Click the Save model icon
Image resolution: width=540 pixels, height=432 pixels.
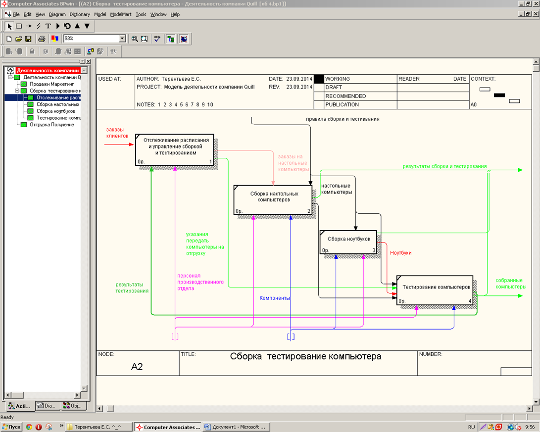point(28,39)
